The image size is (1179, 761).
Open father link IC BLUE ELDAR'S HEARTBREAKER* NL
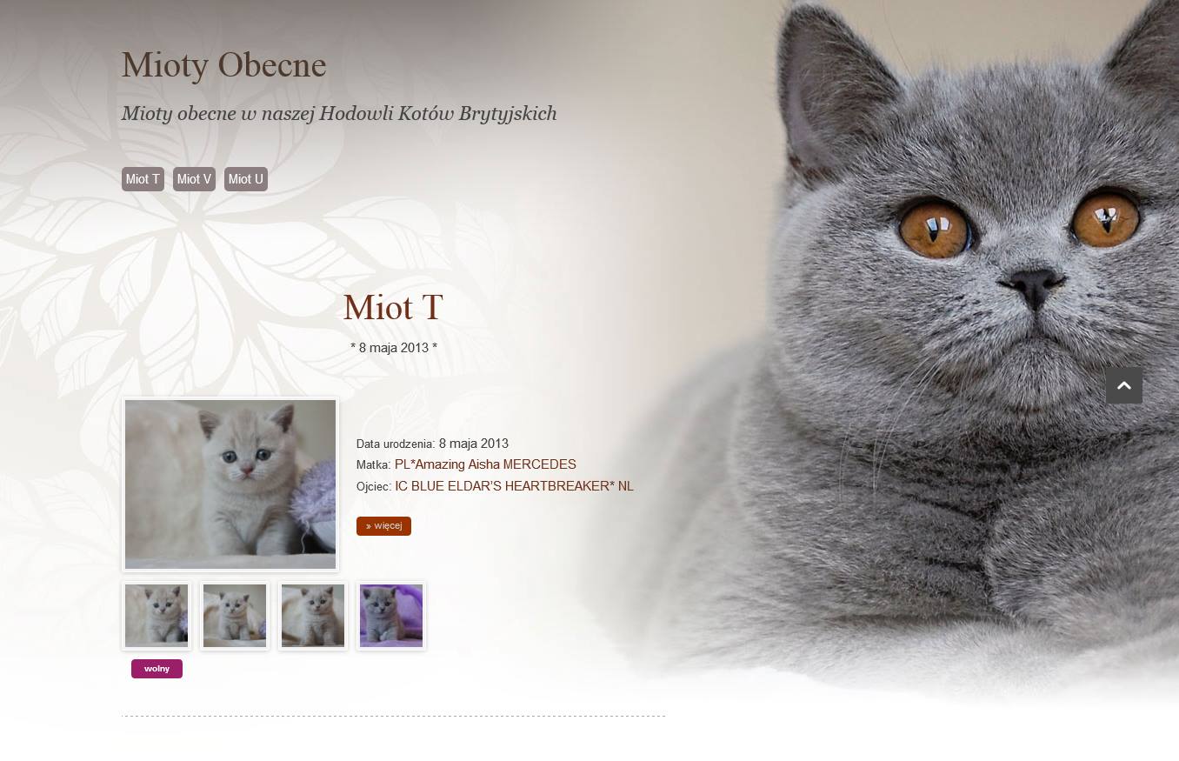[514, 486]
